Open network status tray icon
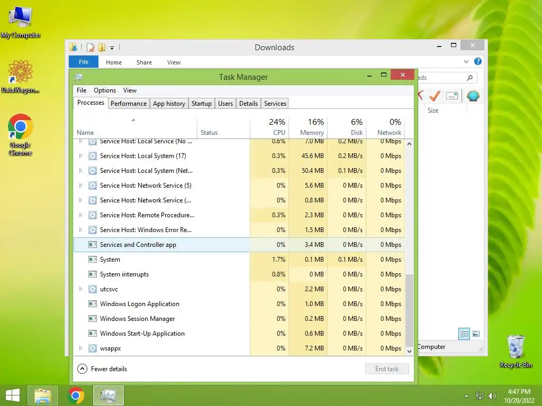Screen dimensions: 542x406 (480, 396)
